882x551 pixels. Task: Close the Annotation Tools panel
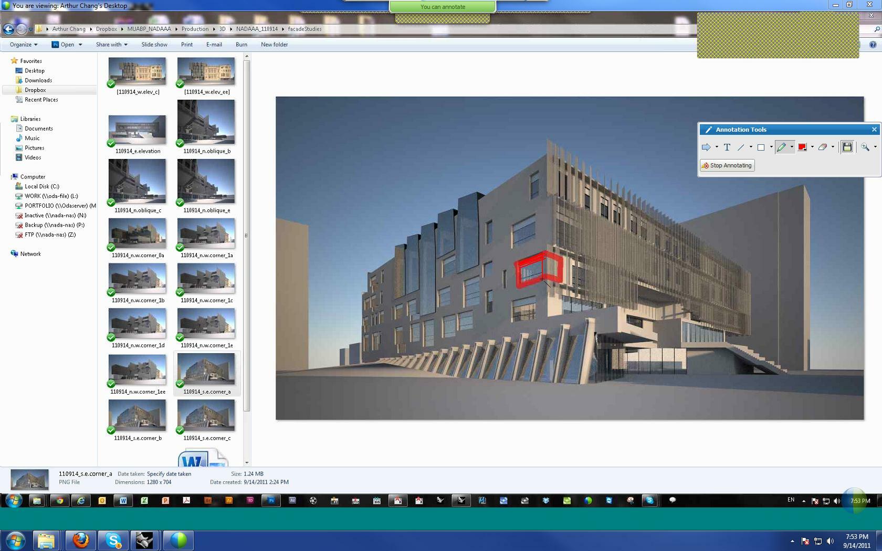tap(874, 130)
